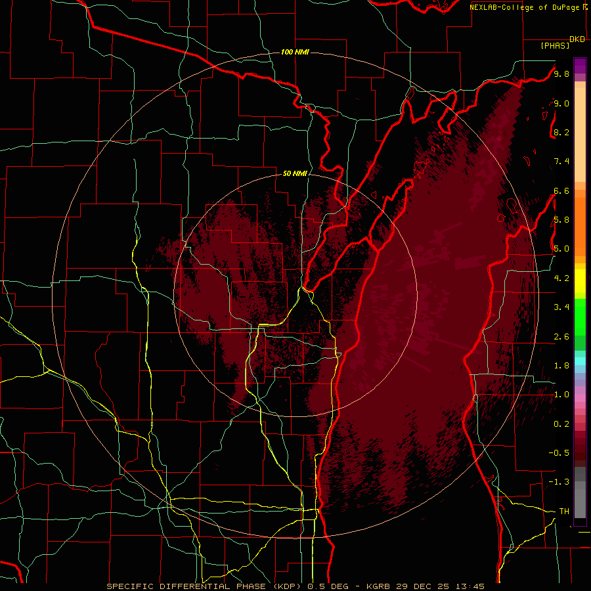Pick the cyan segment of the color bar

(x=580, y=361)
